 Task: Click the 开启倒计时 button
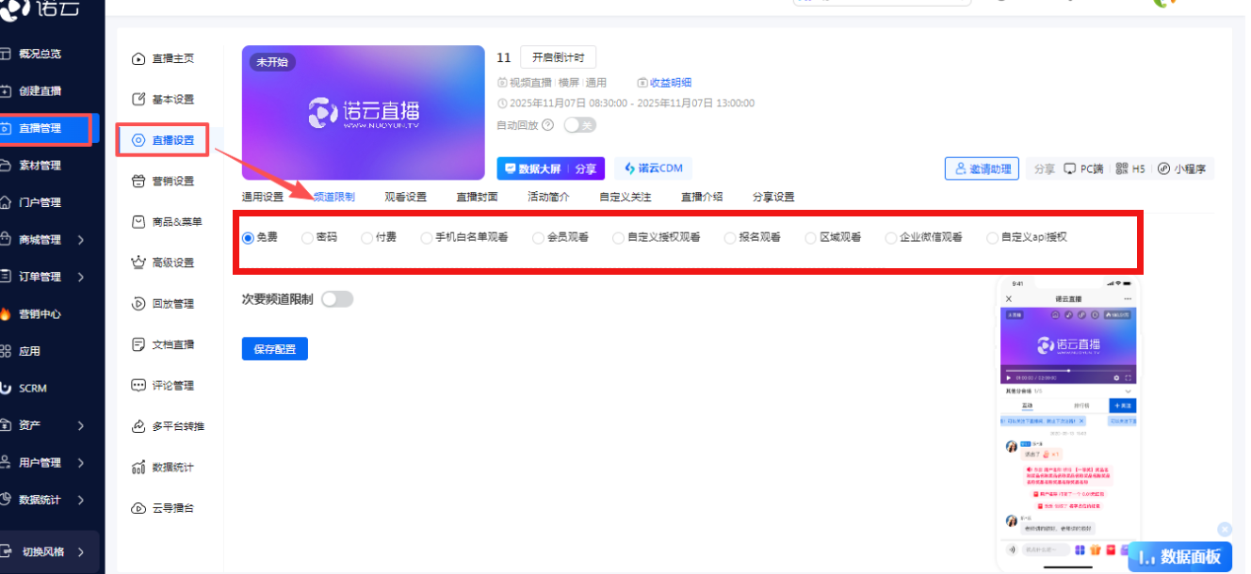pyautogui.click(x=559, y=57)
